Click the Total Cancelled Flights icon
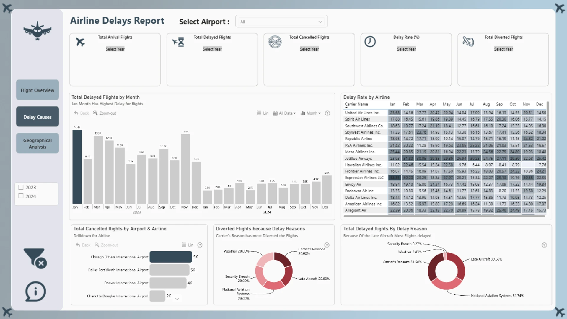The image size is (567, 319). [x=275, y=42]
